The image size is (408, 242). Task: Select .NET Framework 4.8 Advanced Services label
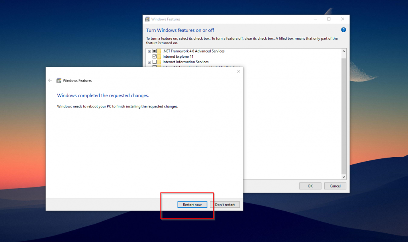pos(194,51)
